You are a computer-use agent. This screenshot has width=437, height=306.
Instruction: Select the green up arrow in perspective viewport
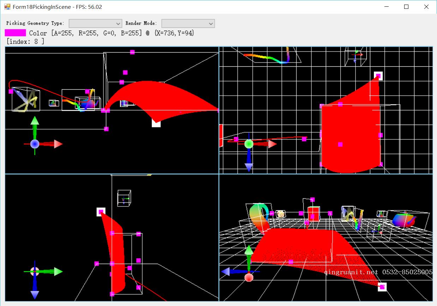pyautogui.click(x=249, y=251)
